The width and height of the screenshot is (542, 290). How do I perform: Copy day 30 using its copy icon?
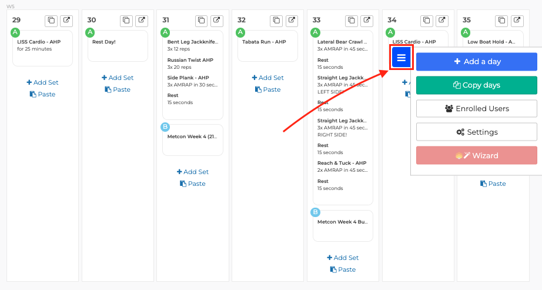(126, 21)
